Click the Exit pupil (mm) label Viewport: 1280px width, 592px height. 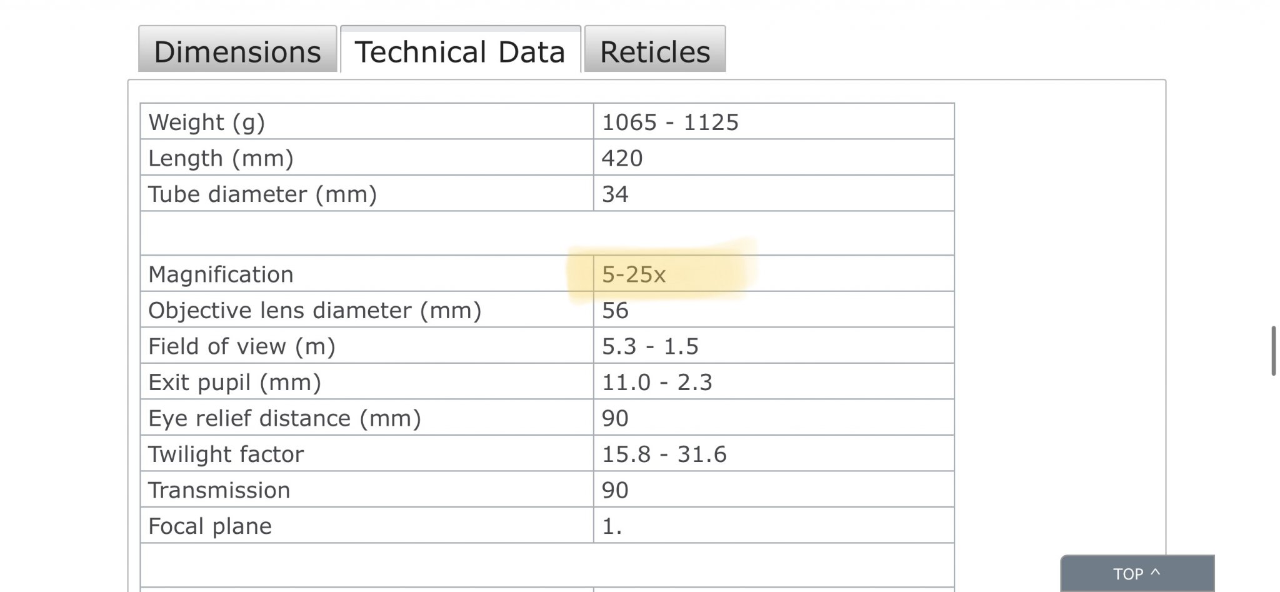tap(234, 383)
